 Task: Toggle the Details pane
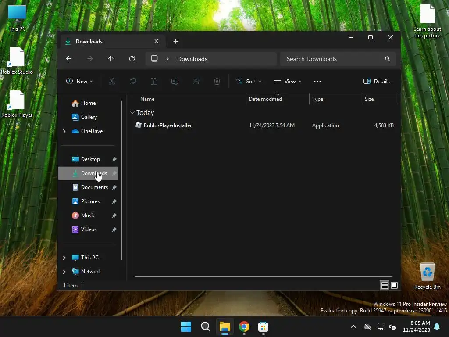pos(377,81)
